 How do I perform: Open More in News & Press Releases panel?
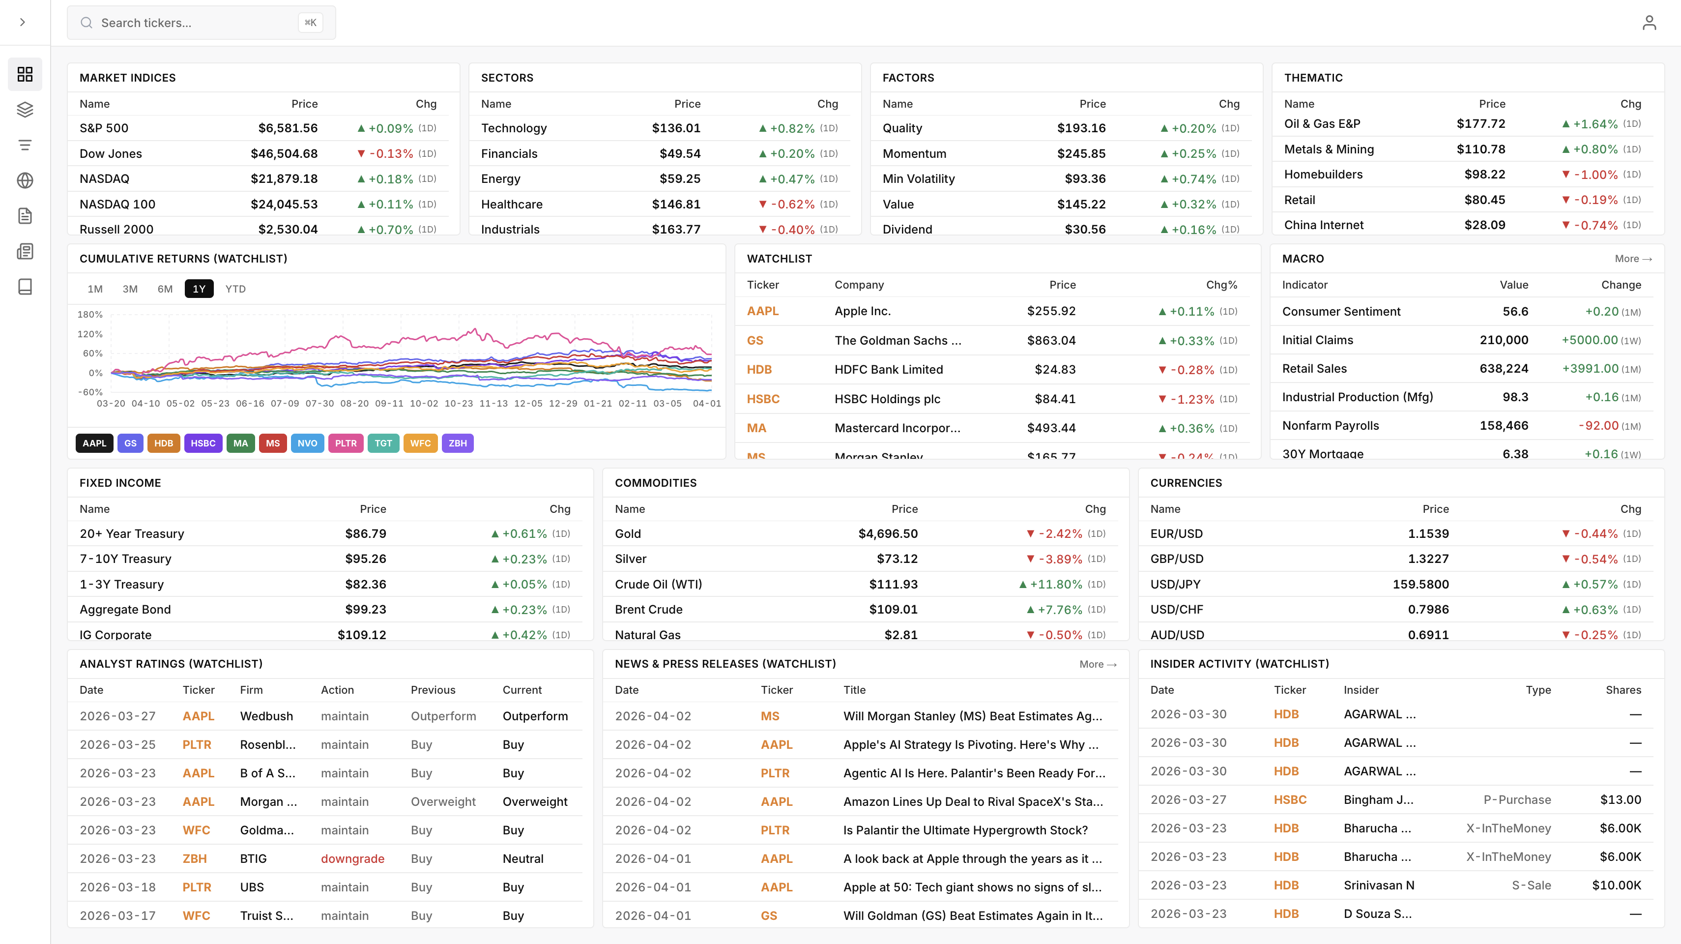(1098, 664)
